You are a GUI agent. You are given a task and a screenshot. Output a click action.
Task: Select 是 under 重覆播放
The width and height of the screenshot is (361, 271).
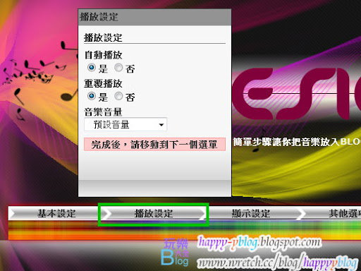pos(92,96)
